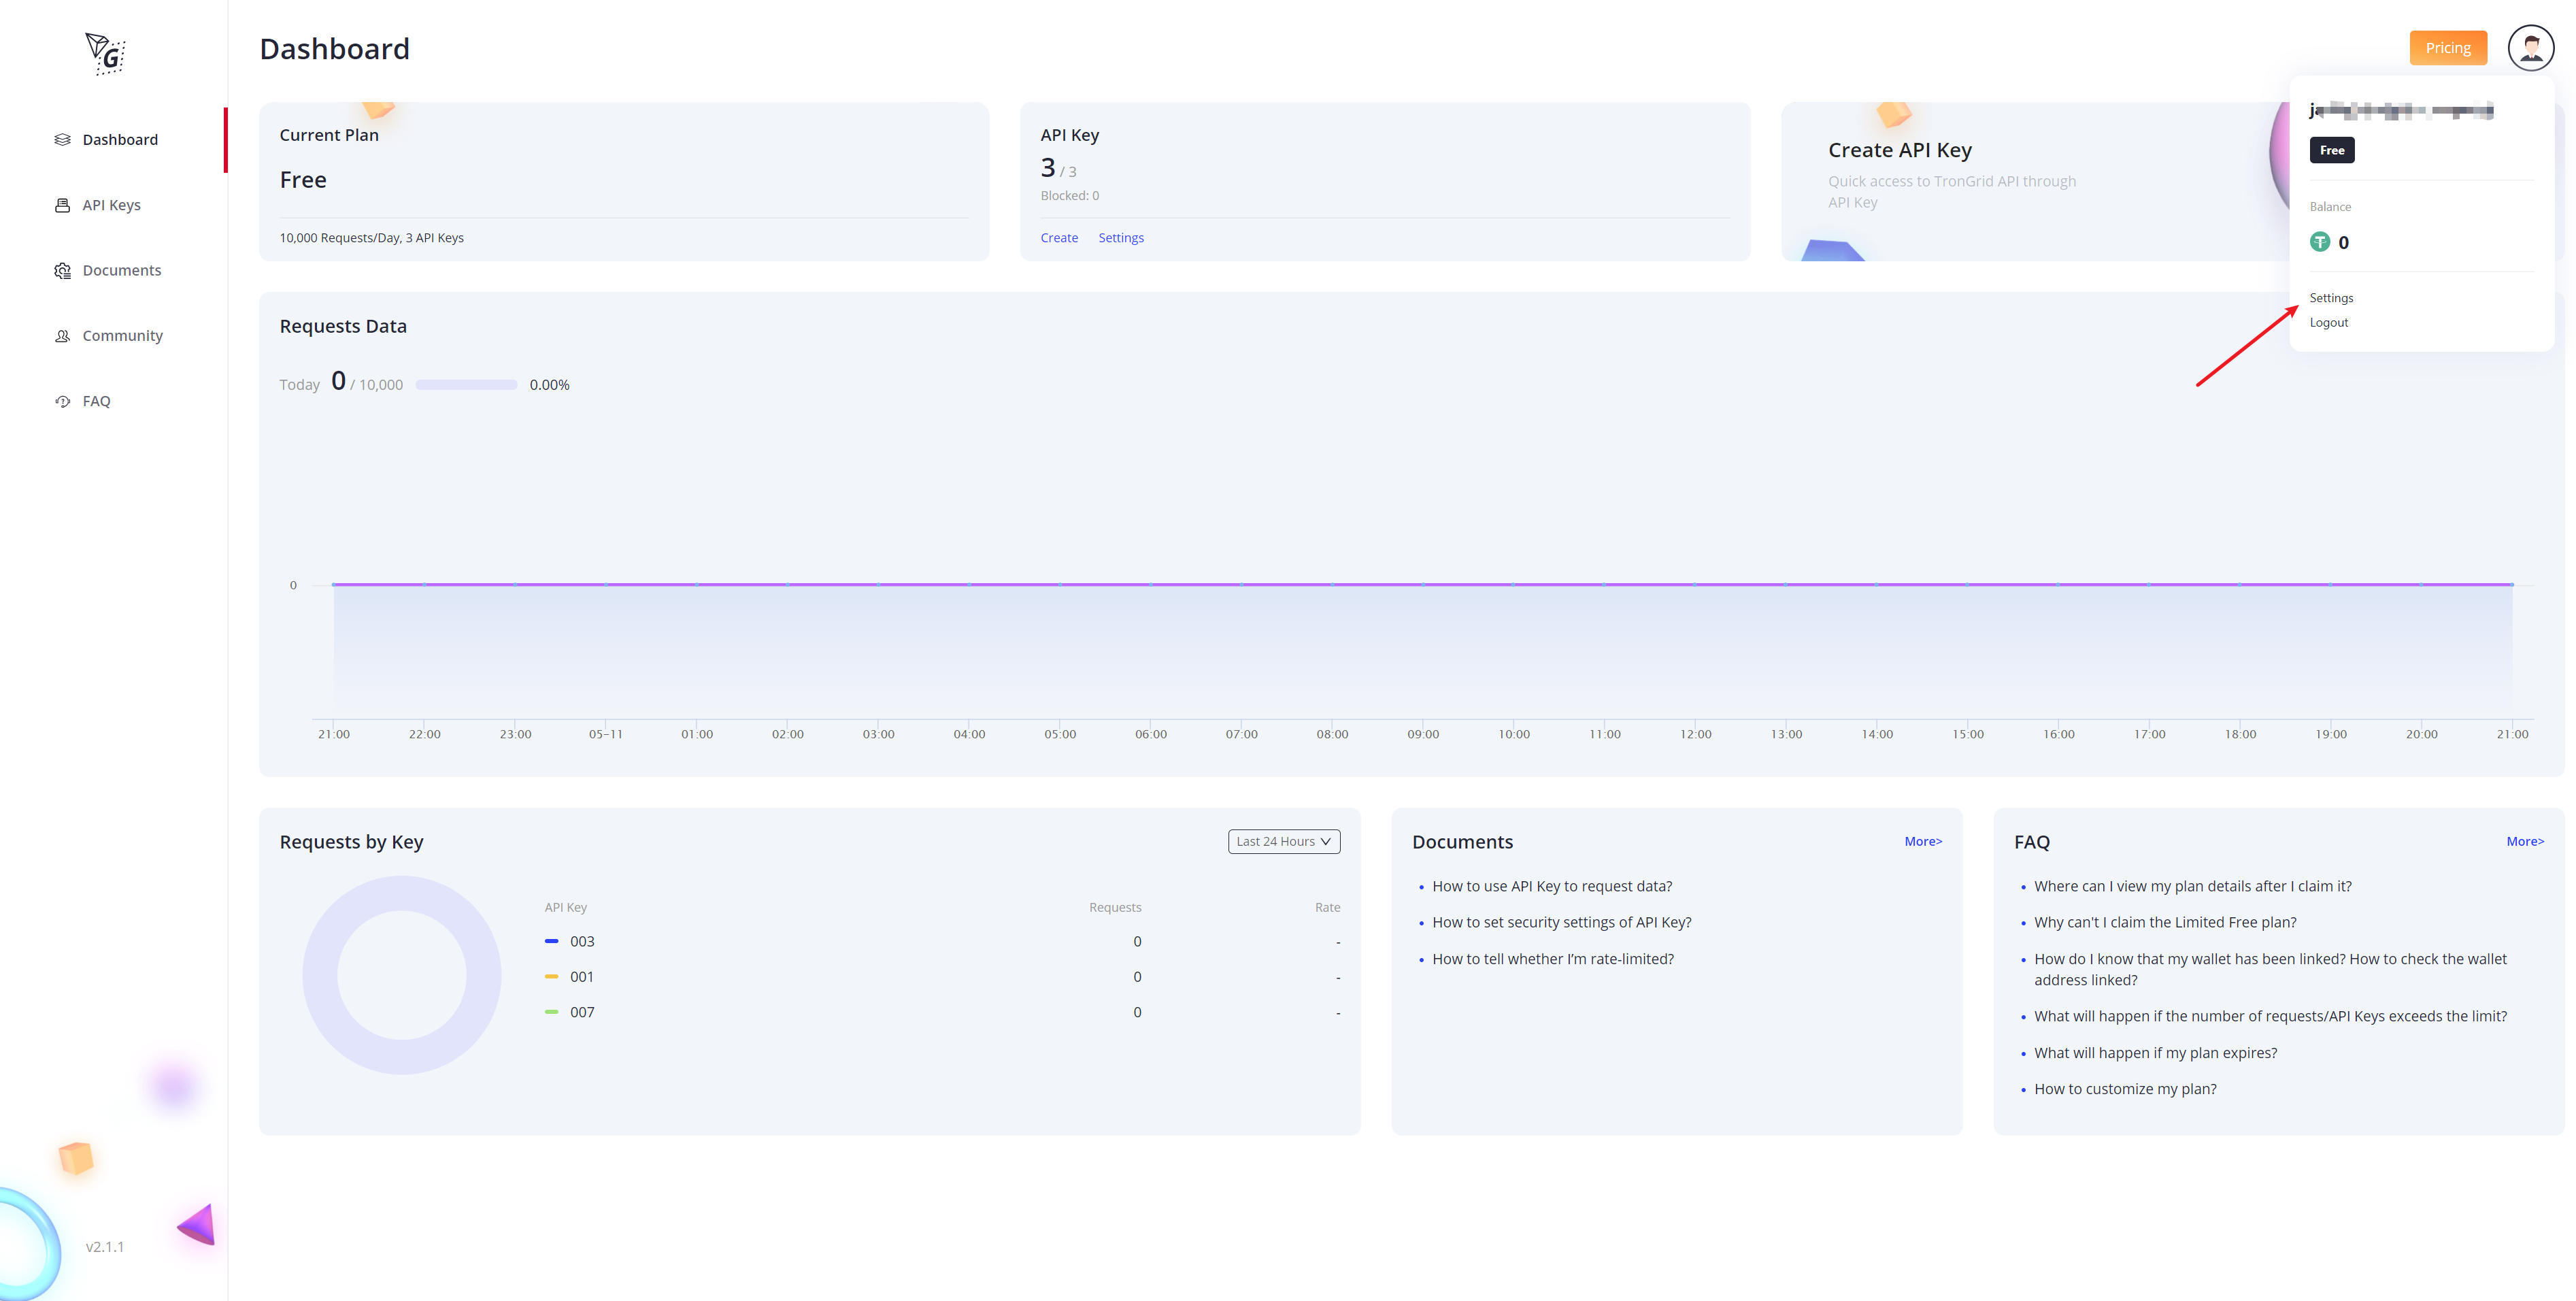Click the FAQ sidebar icon
Screen dimensions: 2576x1301
62,401
